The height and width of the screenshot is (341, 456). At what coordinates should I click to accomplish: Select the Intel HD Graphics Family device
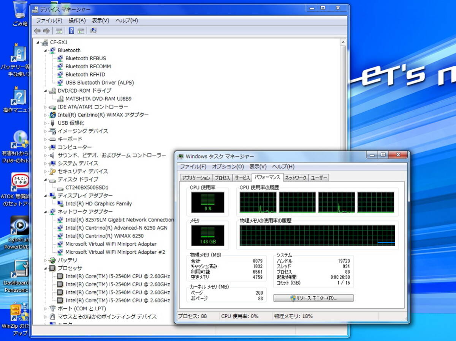coord(98,204)
